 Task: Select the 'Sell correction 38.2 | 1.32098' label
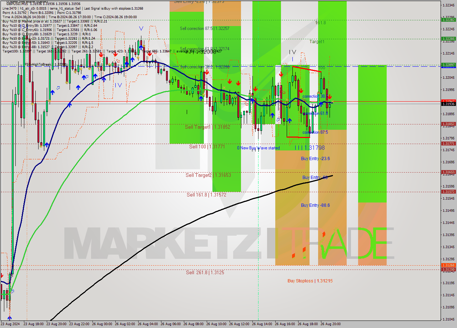205,67
